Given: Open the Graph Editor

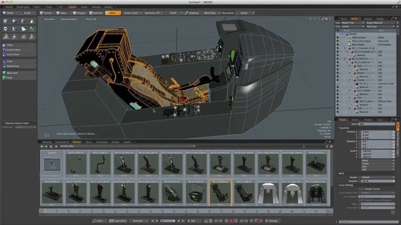Looking at the screenshot, I should tap(118, 221).
